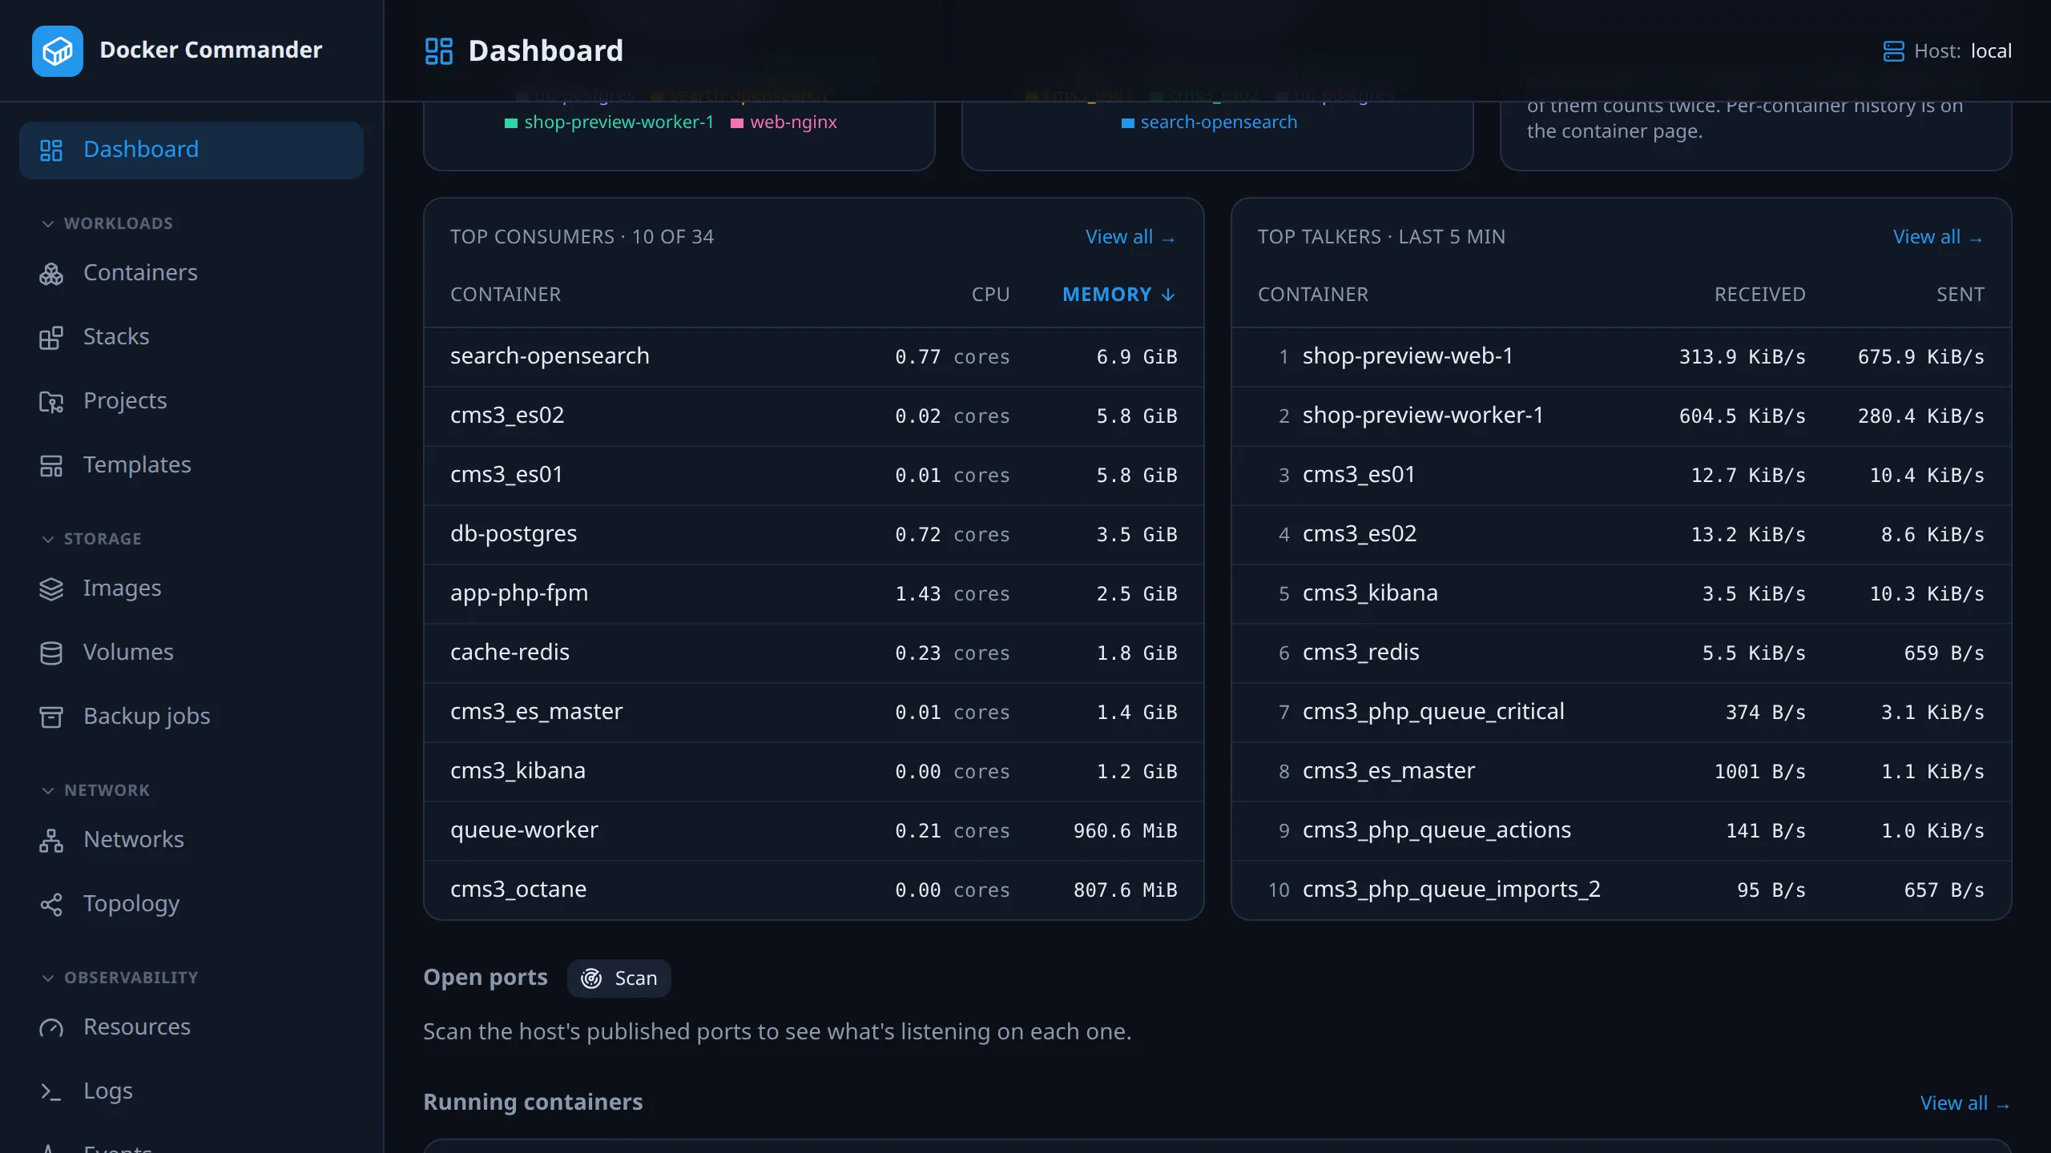Sort Top Talkers by SENT column
Viewport: 2051px width, 1153px height.
point(1960,295)
